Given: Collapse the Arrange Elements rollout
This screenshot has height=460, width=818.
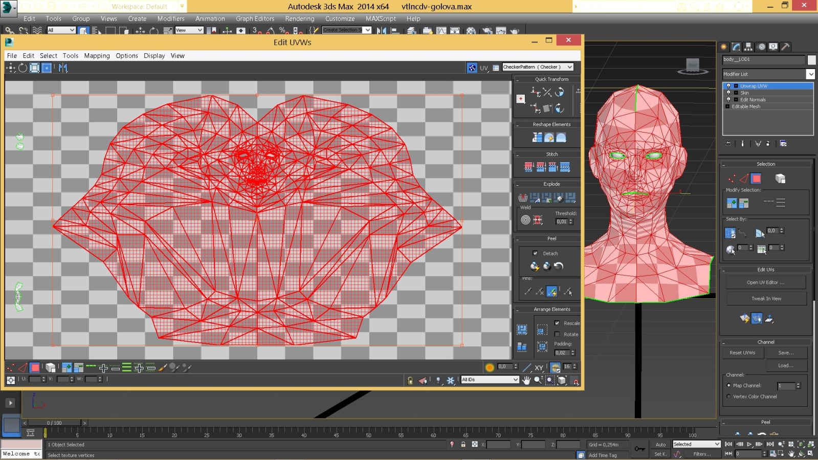Looking at the screenshot, I should click(517, 310).
